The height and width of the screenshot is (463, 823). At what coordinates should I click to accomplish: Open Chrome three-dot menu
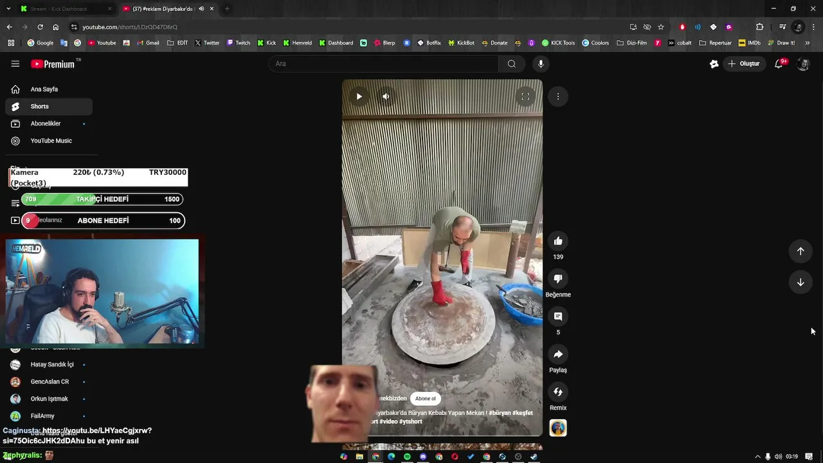coord(814,27)
